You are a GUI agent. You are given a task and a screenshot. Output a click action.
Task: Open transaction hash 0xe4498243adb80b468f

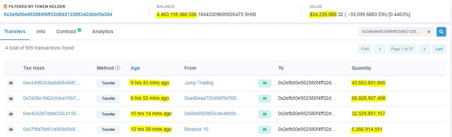(x=51, y=83)
